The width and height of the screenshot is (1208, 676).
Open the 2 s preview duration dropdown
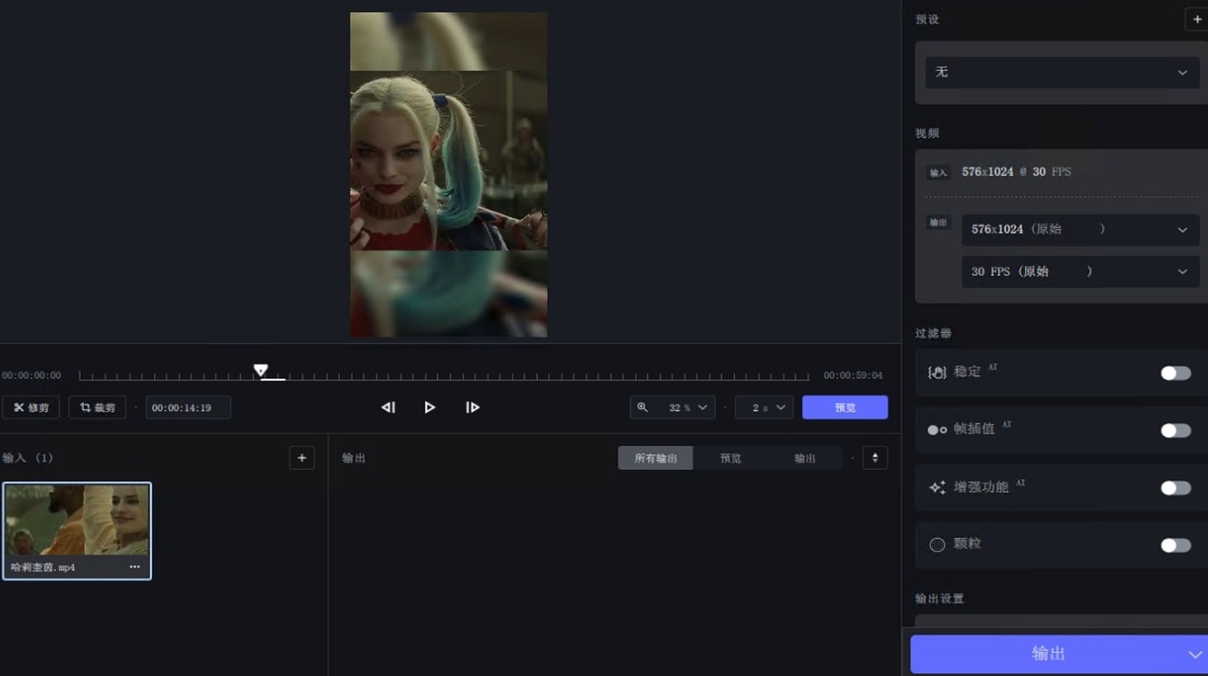(x=764, y=407)
